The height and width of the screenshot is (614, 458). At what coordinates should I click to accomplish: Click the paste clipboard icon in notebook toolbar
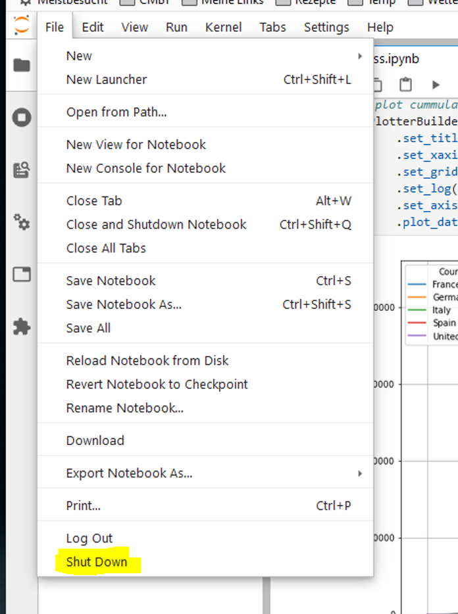tap(406, 85)
